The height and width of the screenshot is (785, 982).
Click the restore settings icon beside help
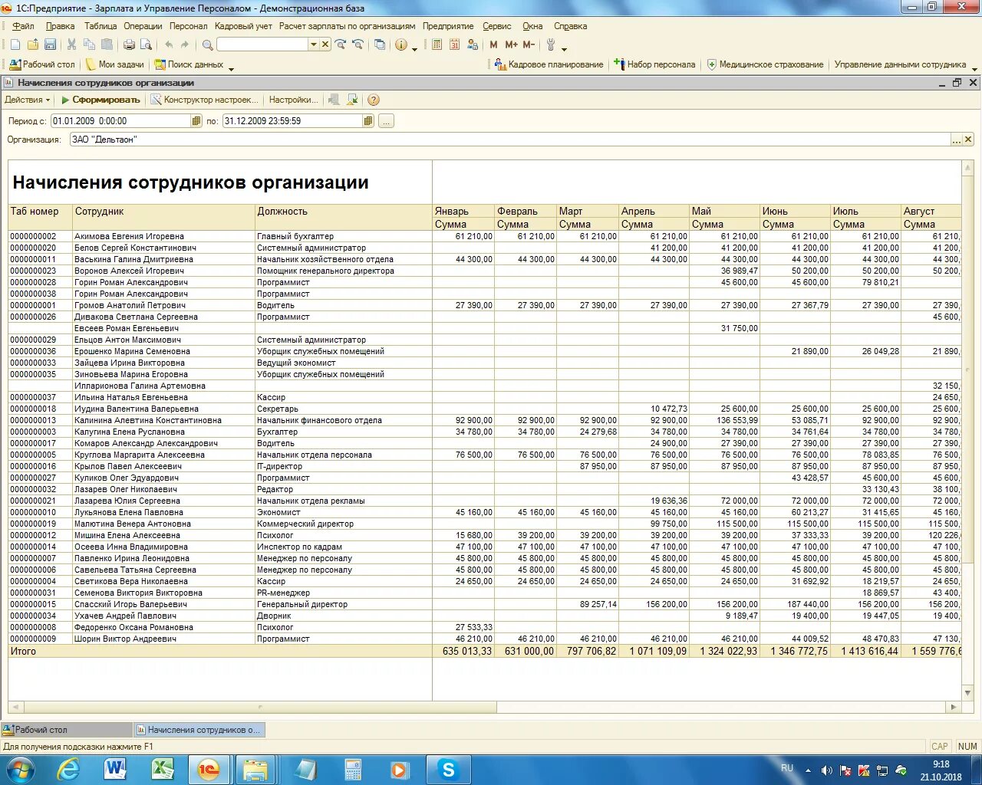[x=352, y=100]
